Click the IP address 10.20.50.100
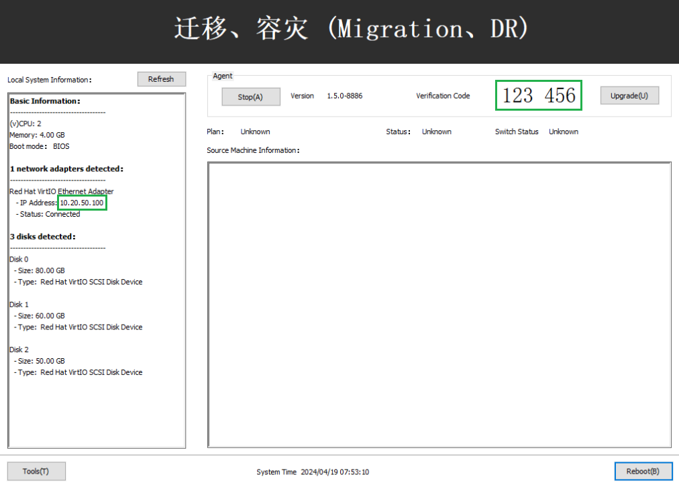The height and width of the screenshot is (485, 679). tap(82, 203)
